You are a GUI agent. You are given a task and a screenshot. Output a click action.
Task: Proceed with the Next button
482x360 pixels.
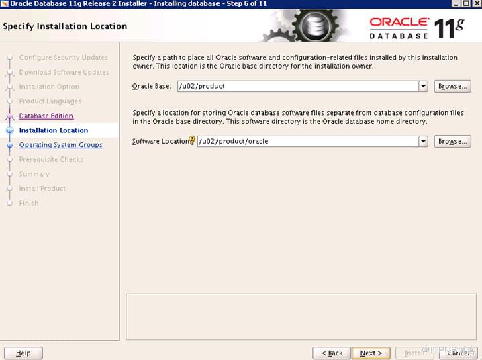(x=371, y=353)
